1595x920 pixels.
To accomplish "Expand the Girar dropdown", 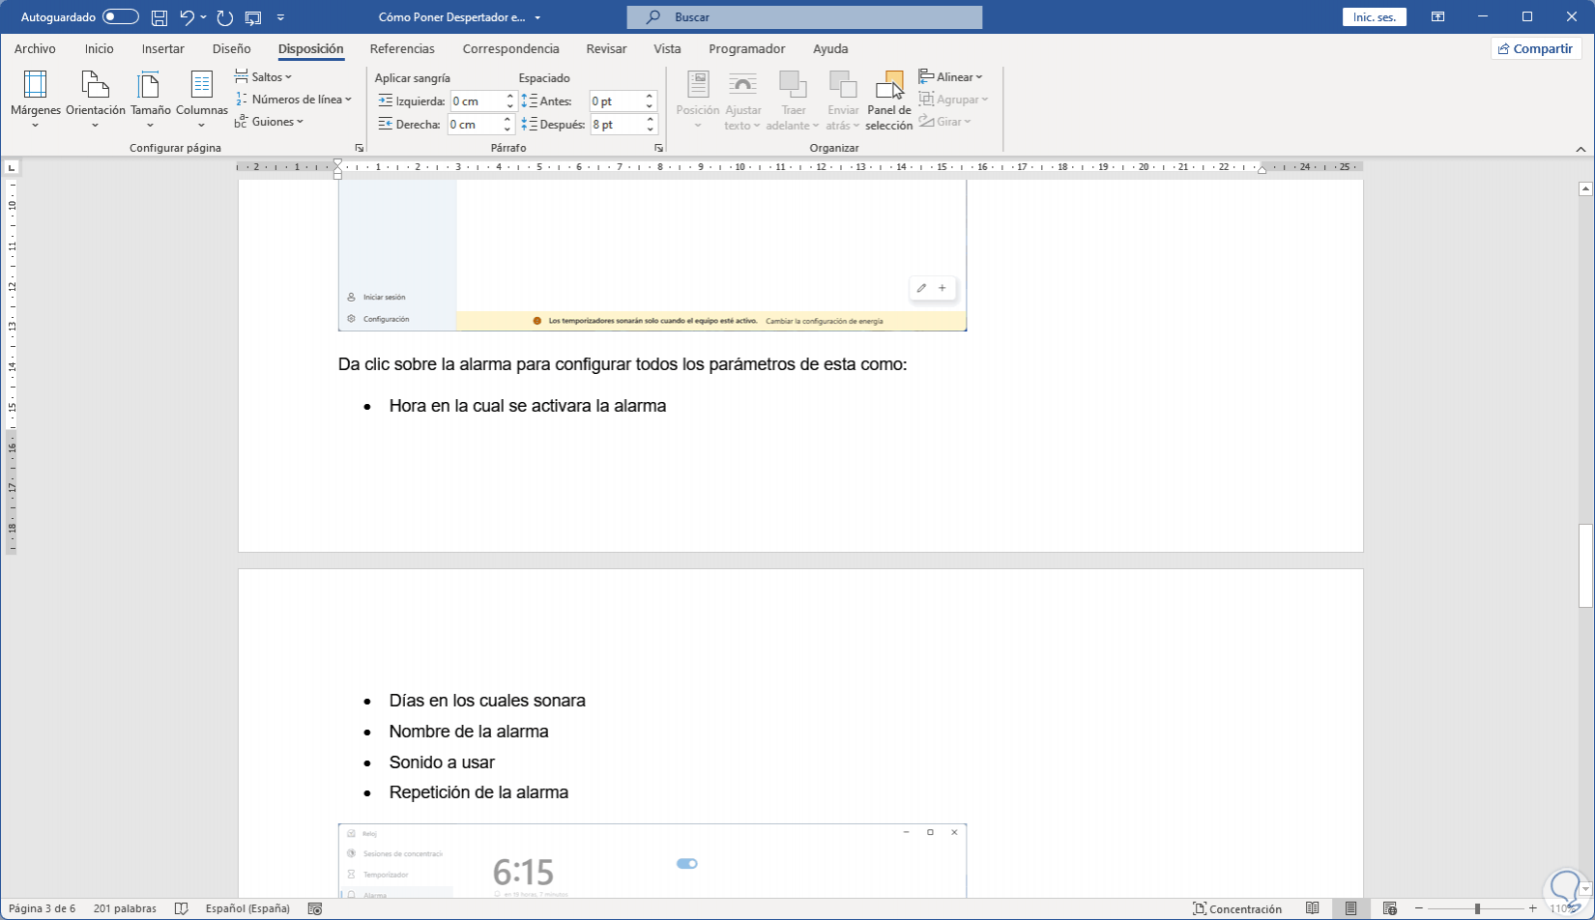I will point(945,121).
